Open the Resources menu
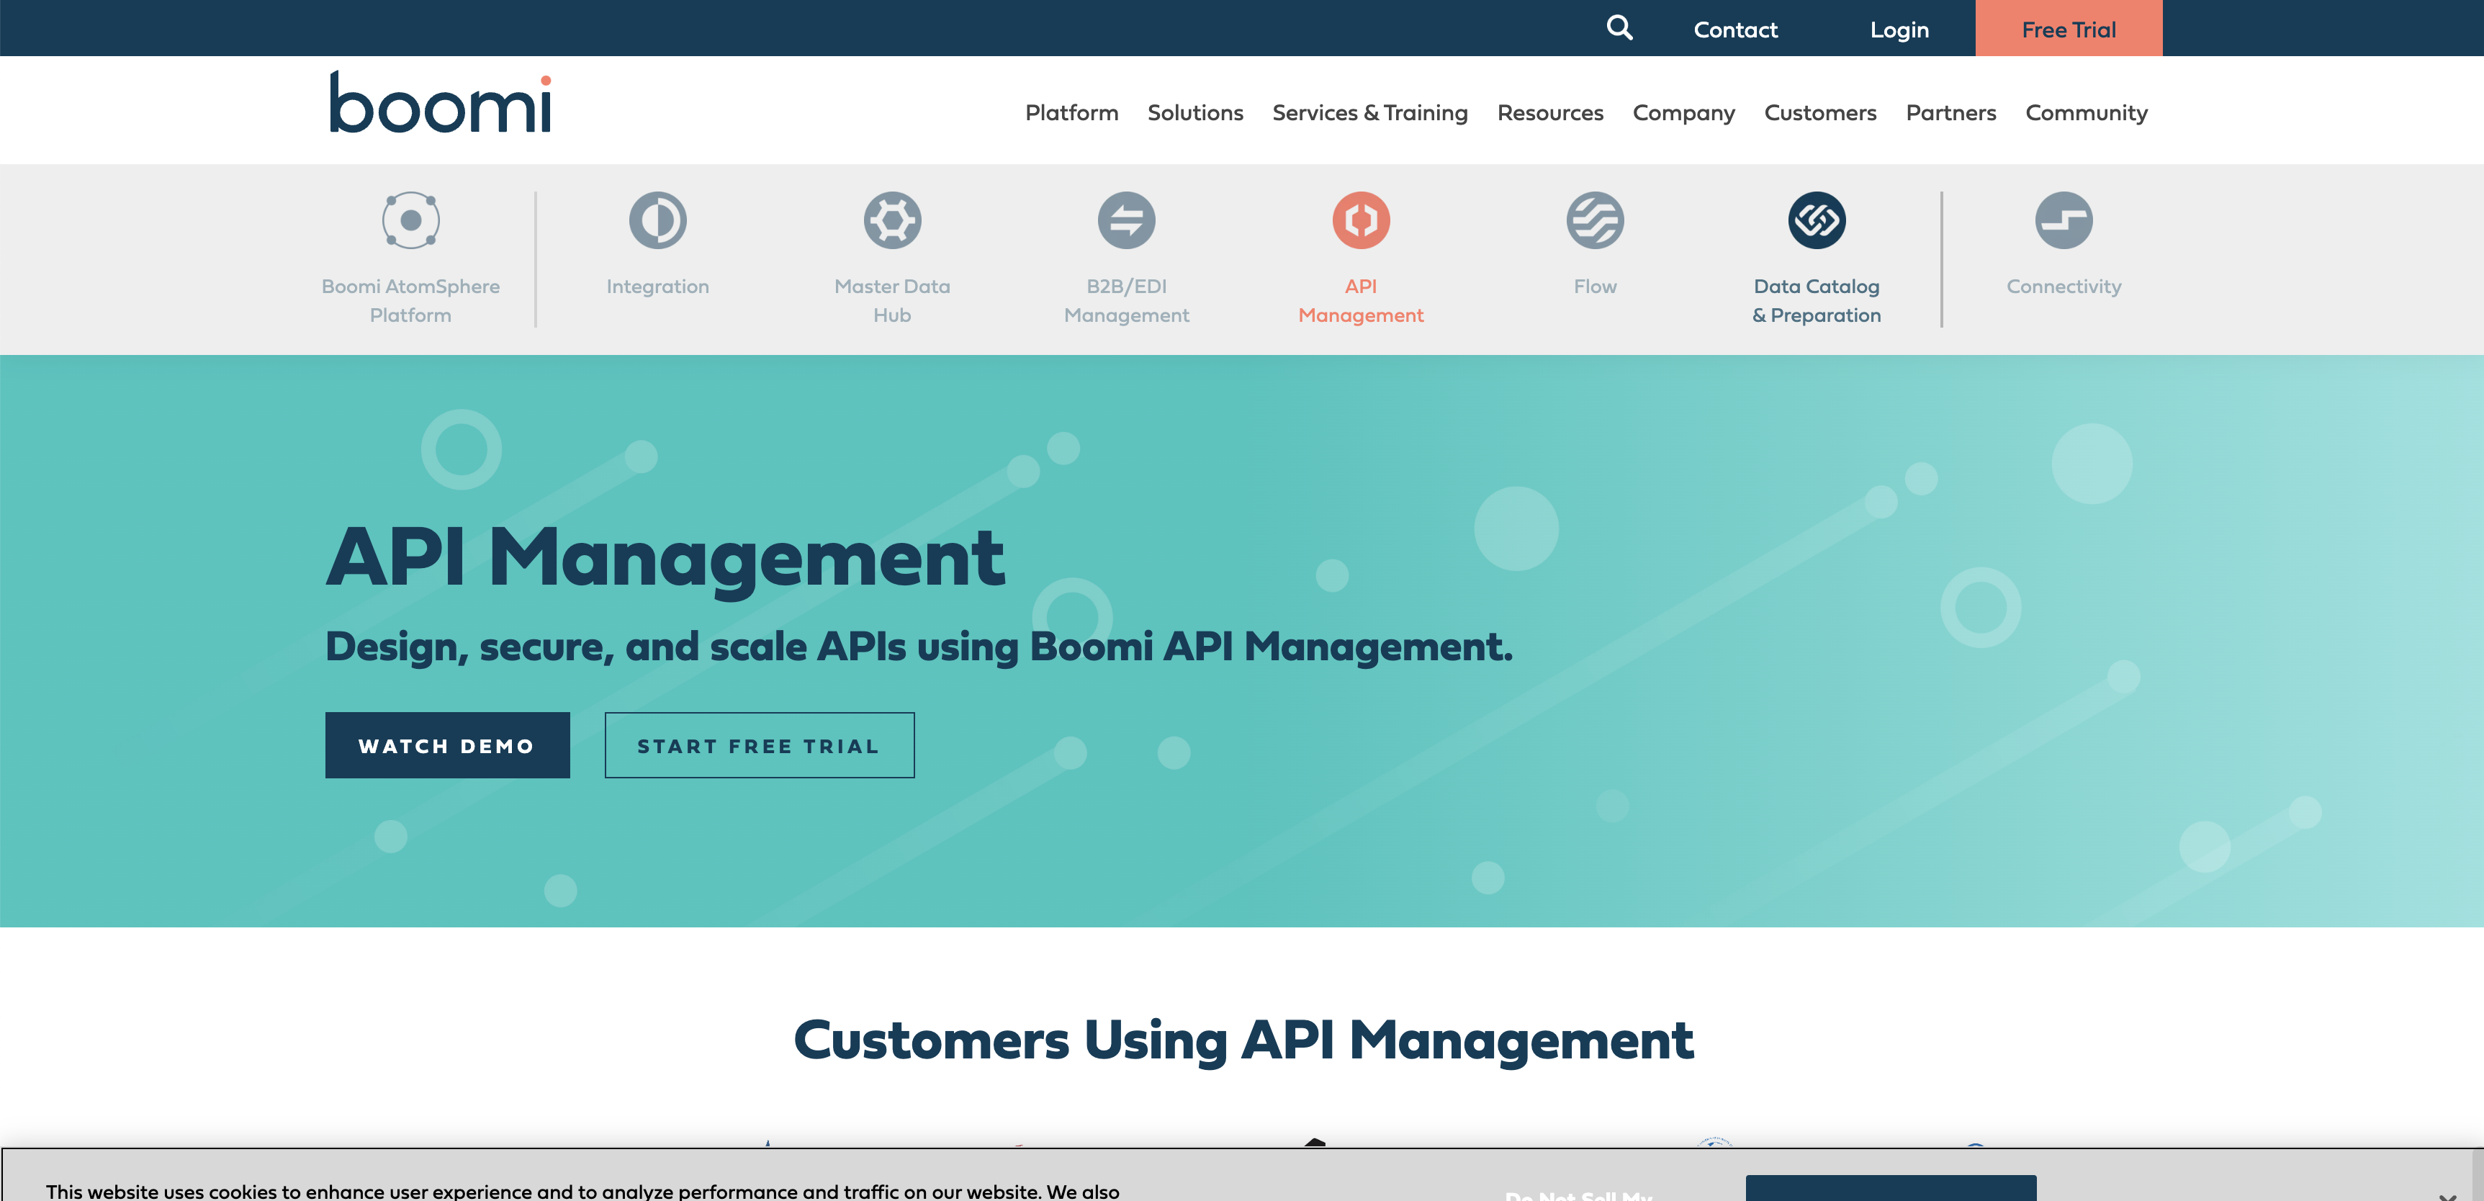2484x1201 pixels. (1549, 113)
